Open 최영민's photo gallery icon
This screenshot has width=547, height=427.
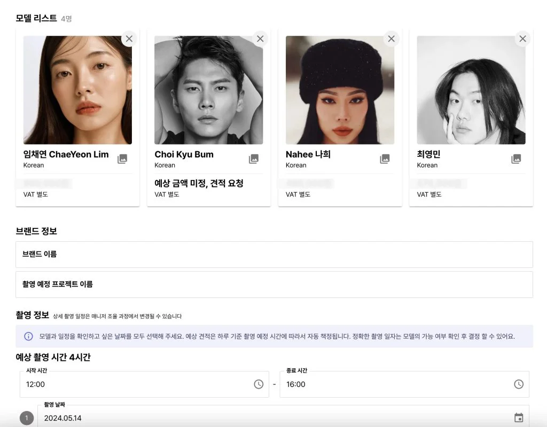point(516,159)
